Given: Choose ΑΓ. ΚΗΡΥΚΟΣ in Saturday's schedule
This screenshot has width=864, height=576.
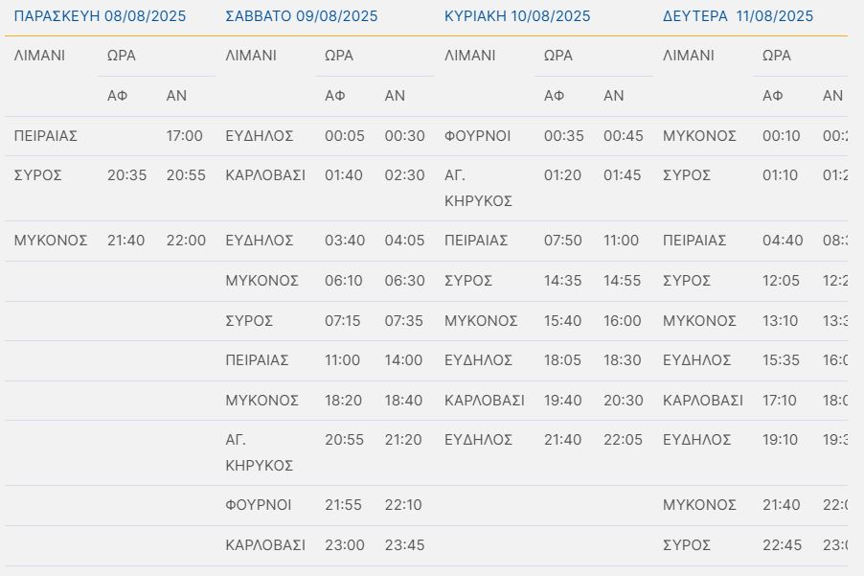Looking at the screenshot, I should coord(246,452).
